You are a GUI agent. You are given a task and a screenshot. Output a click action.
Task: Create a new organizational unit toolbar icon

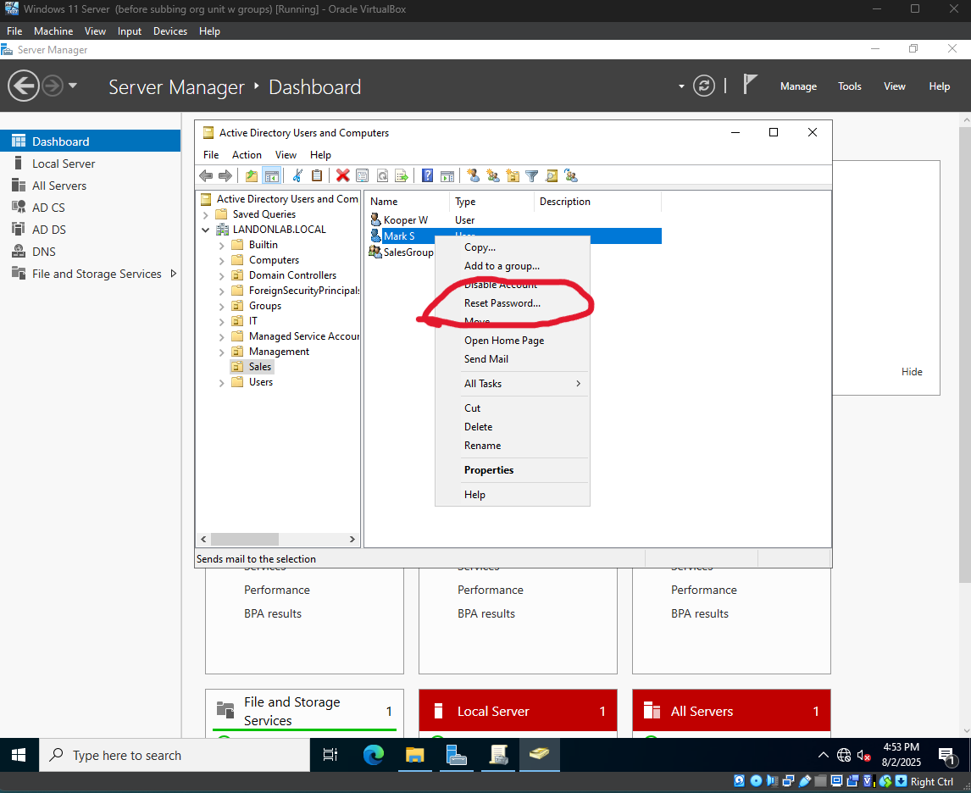pyautogui.click(x=513, y=176)
